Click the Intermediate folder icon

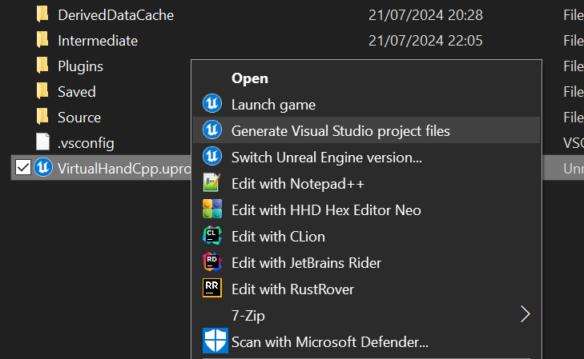(x=42, y=40)
